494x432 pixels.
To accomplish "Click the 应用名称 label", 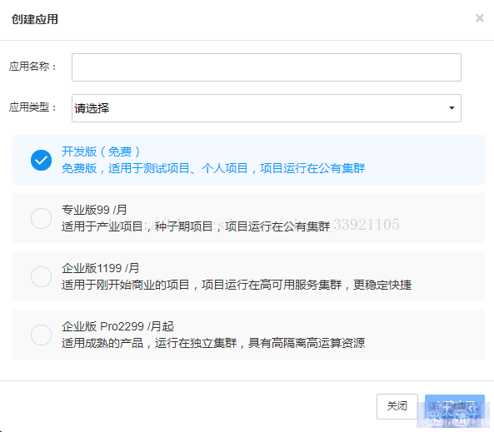I will (32, 67).
